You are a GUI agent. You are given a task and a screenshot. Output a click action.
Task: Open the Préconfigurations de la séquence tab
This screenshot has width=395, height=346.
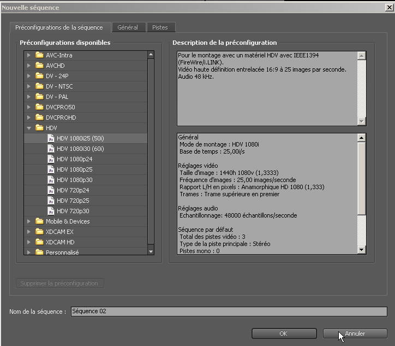[60, 27]
